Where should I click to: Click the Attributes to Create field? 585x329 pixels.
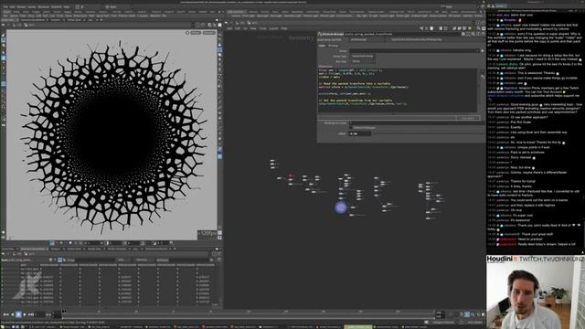pos(417,123)
